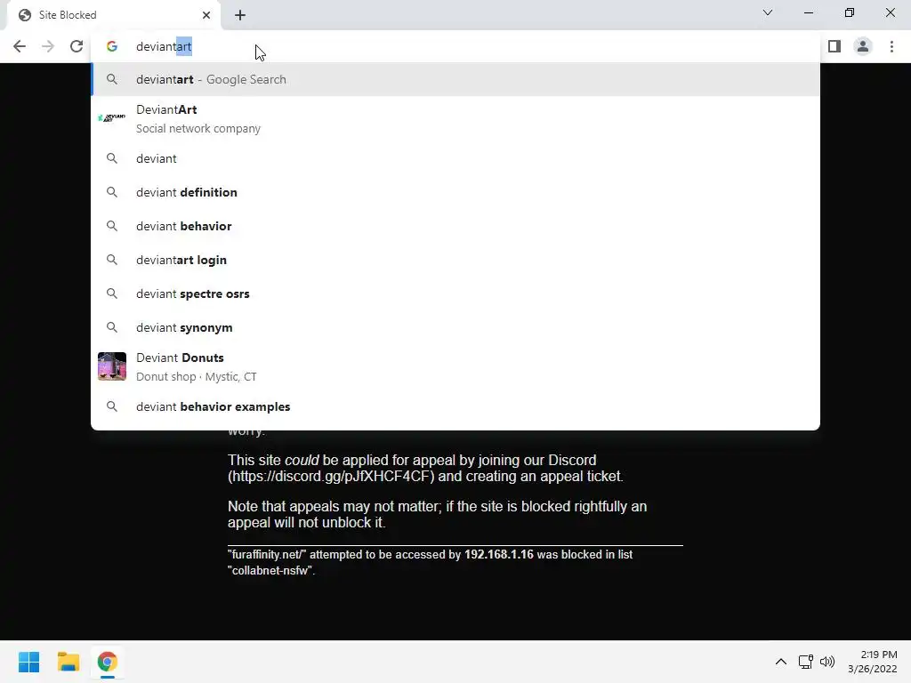The height and width of the screenshot is (683, 911).
Task: Click into the address bar text field
Action: 455,46
